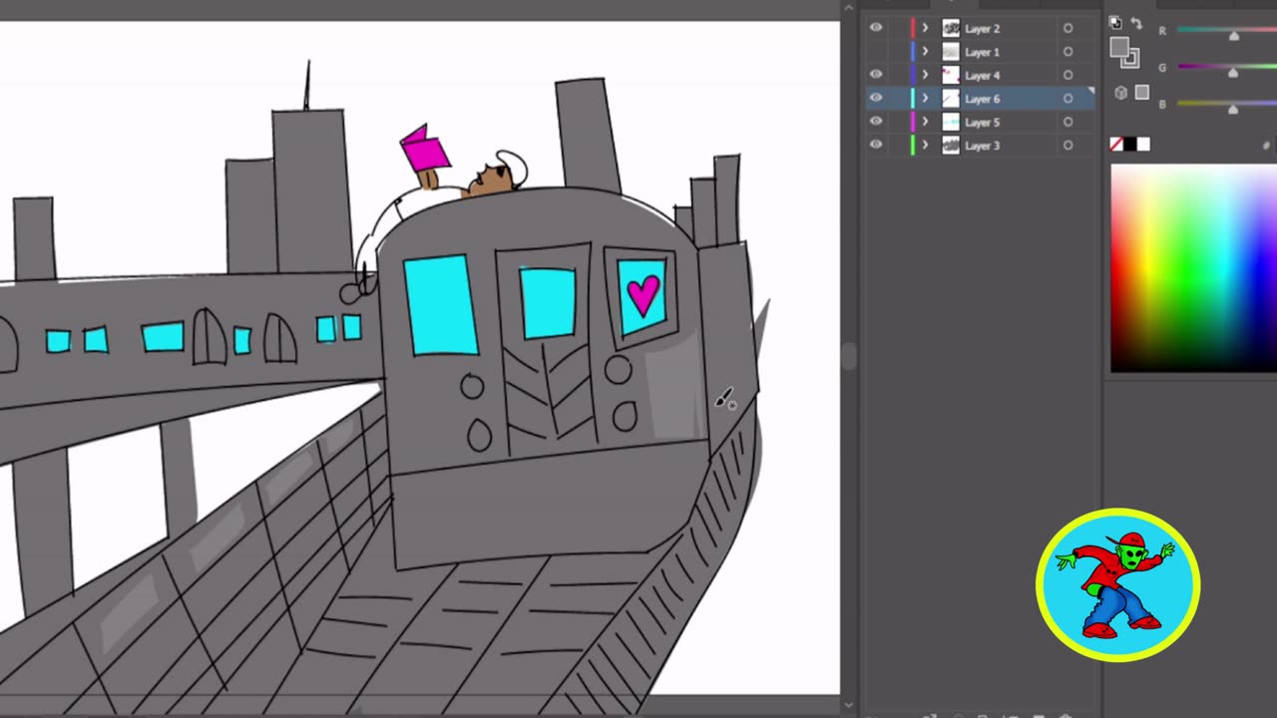Hide Layer 2 using its eye icon
This screenshot has height=718, width=1277.
(x=876, y=28)
